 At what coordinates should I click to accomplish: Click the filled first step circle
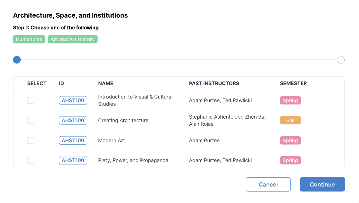17,60
